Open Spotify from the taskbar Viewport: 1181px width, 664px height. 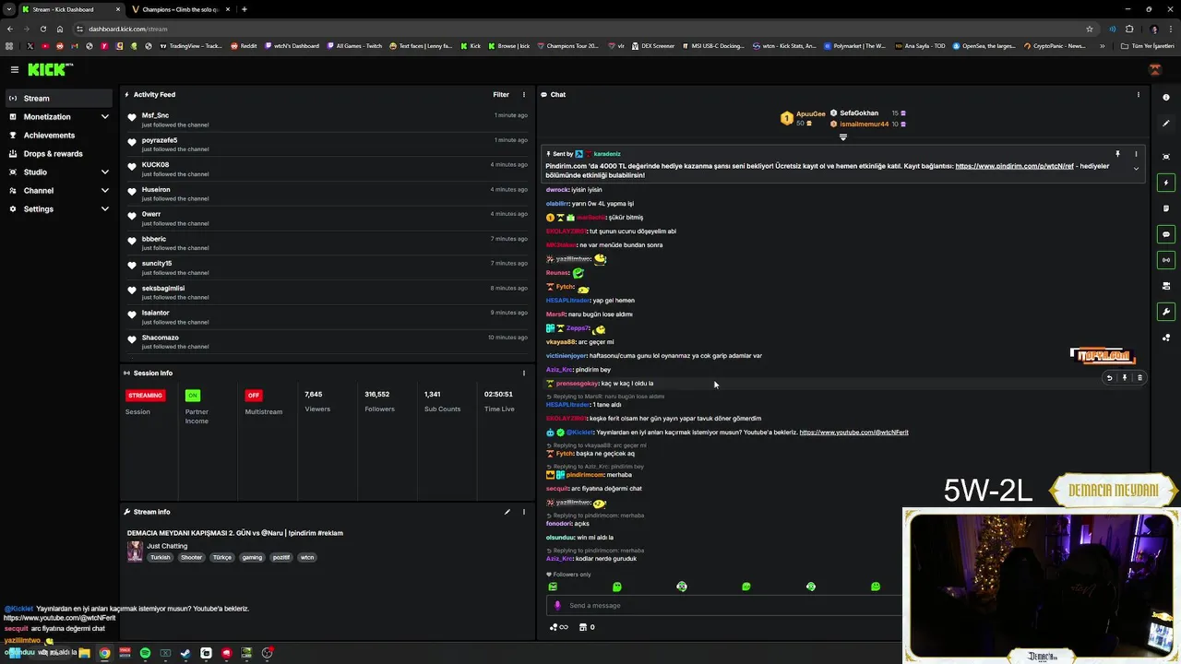145,653
